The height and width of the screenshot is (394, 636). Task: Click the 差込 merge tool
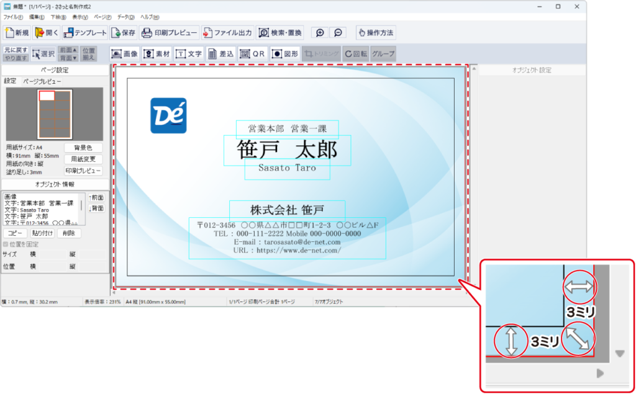(x=220, y=54)
